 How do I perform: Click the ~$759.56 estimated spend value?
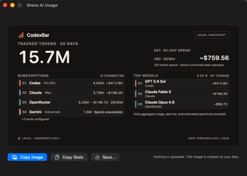(x=214, y=58)
